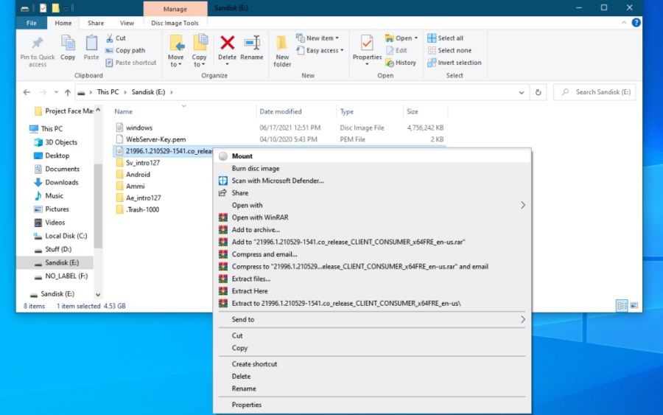663x415 pixels.
Task: Refresh the current folder view
Action: click(539, 92)
